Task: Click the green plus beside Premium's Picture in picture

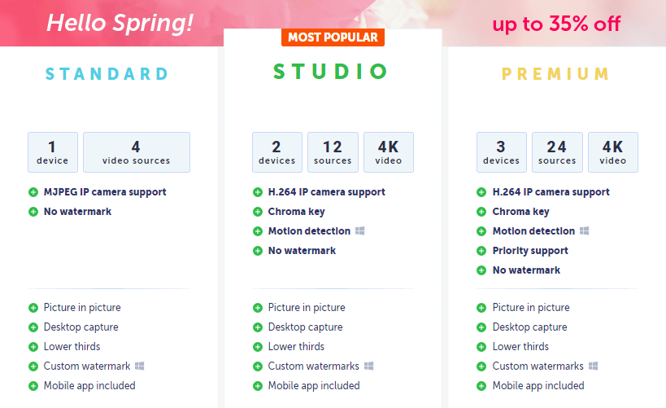Action: (x=481, y=308)
